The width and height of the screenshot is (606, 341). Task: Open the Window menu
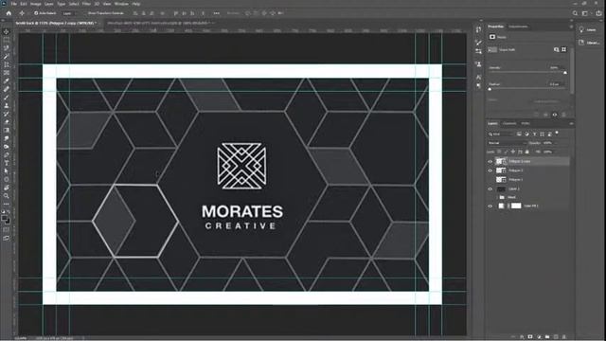click(121, 4)
